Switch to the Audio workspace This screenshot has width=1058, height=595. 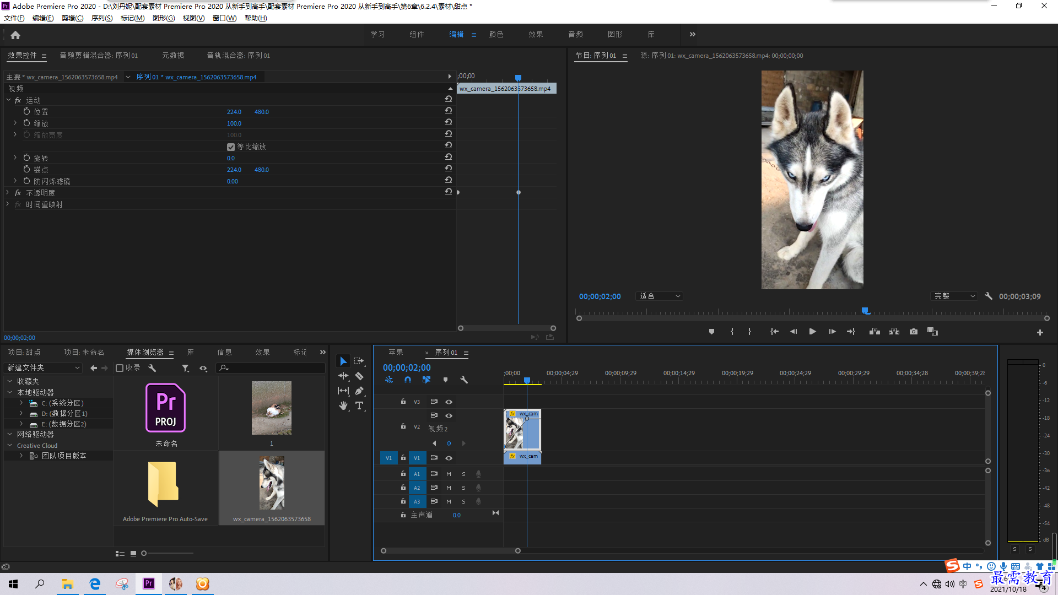coord(575,34)
